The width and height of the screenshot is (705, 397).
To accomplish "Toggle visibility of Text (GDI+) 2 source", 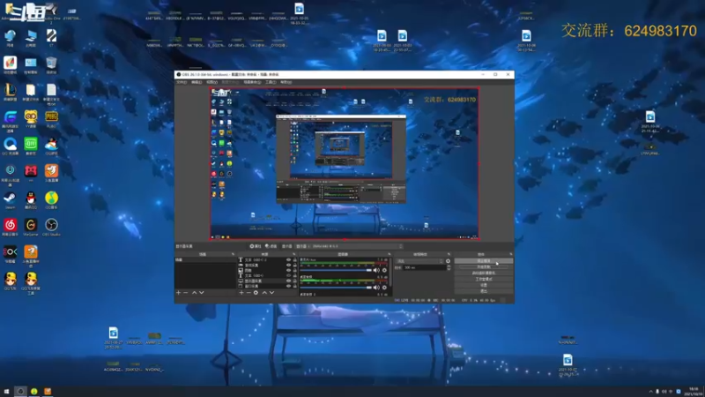I will click(x=288, y=259).
